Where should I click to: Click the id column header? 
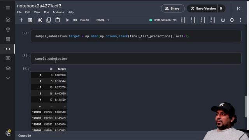tap(51, 69)
